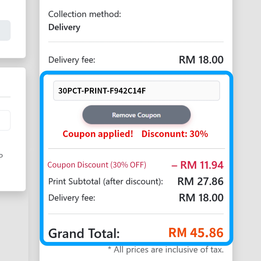Click the – RM 11.94 discount amount
261x261 pixels.
pyautogui.click(x=197, y=165)
